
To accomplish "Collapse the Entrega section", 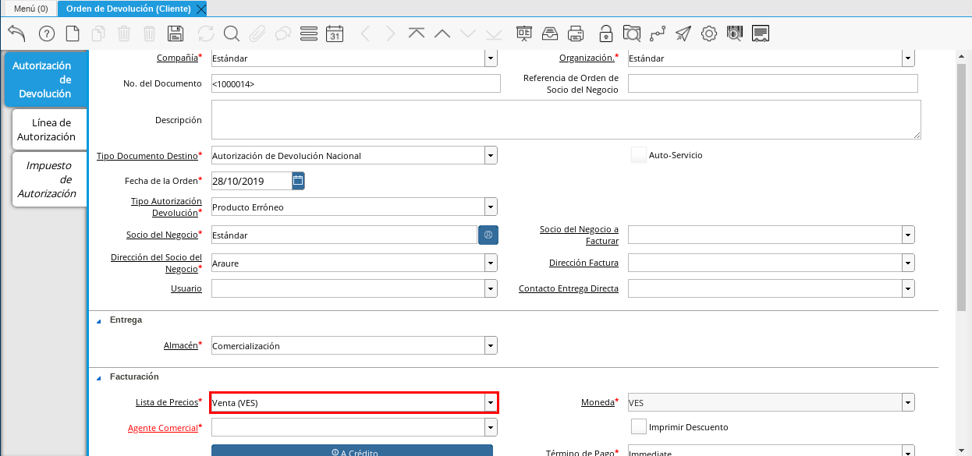I will point(99,320).
